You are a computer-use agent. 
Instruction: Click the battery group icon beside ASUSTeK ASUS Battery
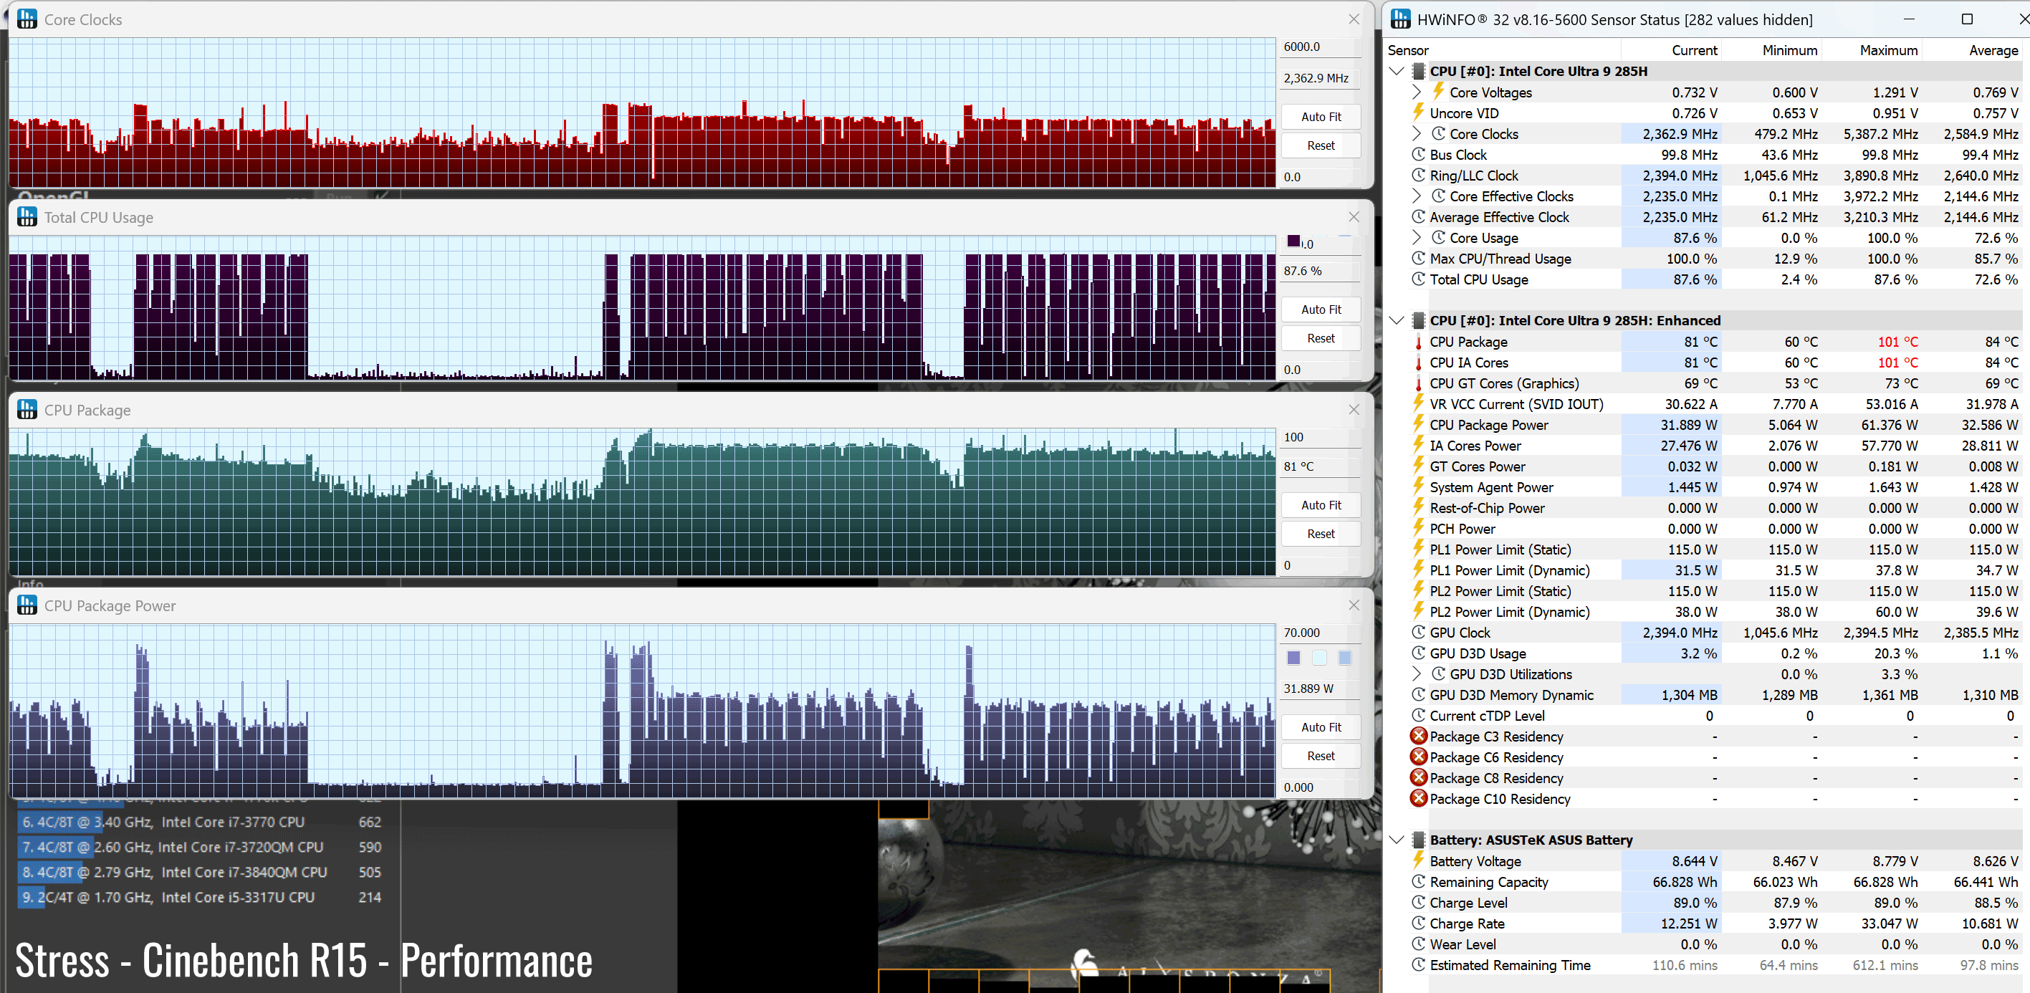click(1419, 840)
